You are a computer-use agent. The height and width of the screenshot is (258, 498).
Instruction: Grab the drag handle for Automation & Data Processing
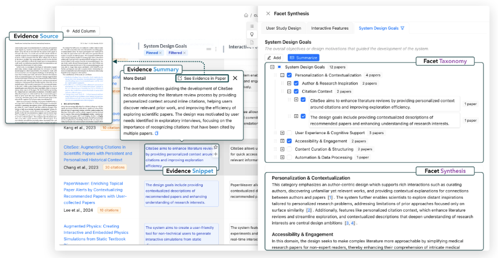point(275,157)
